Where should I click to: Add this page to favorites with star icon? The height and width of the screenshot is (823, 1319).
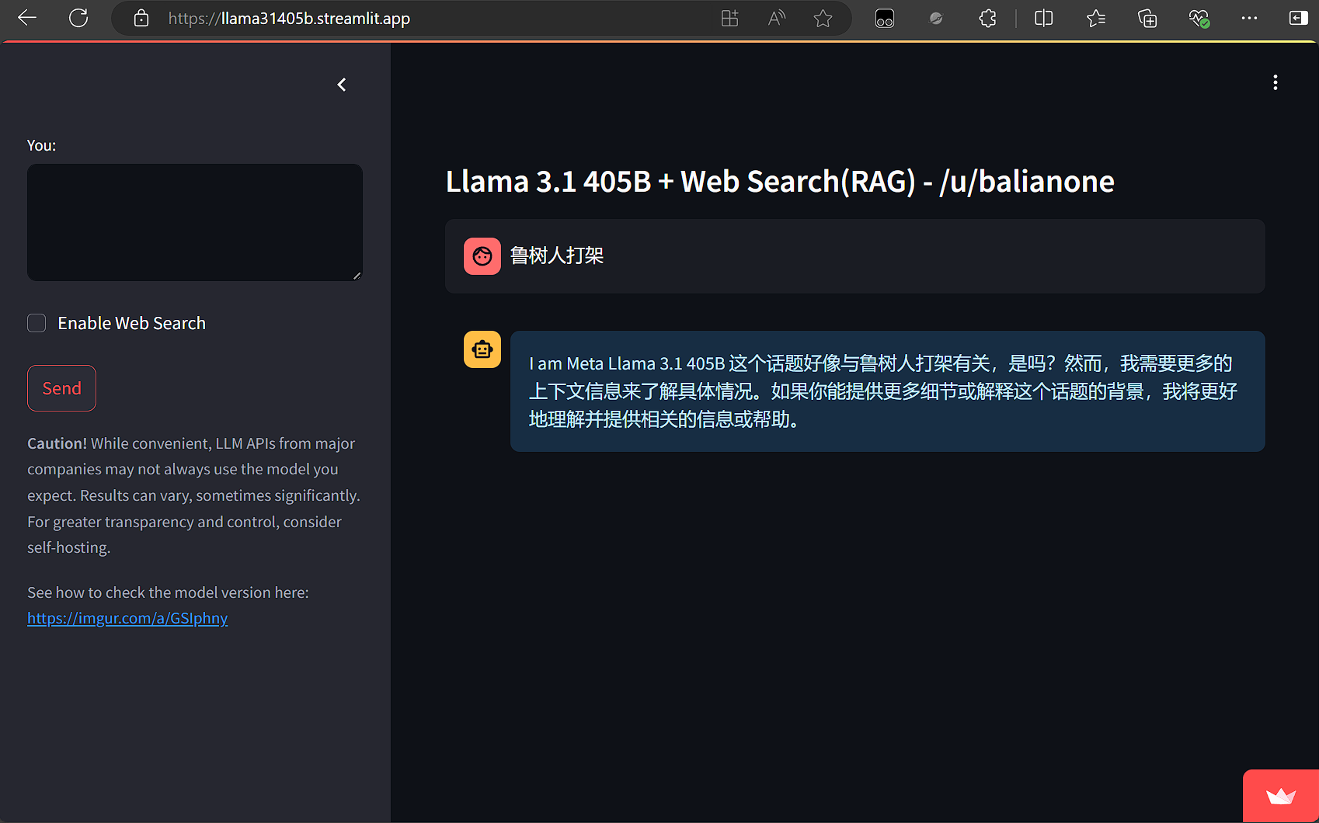pyautogui.click(x=823, y=19)
